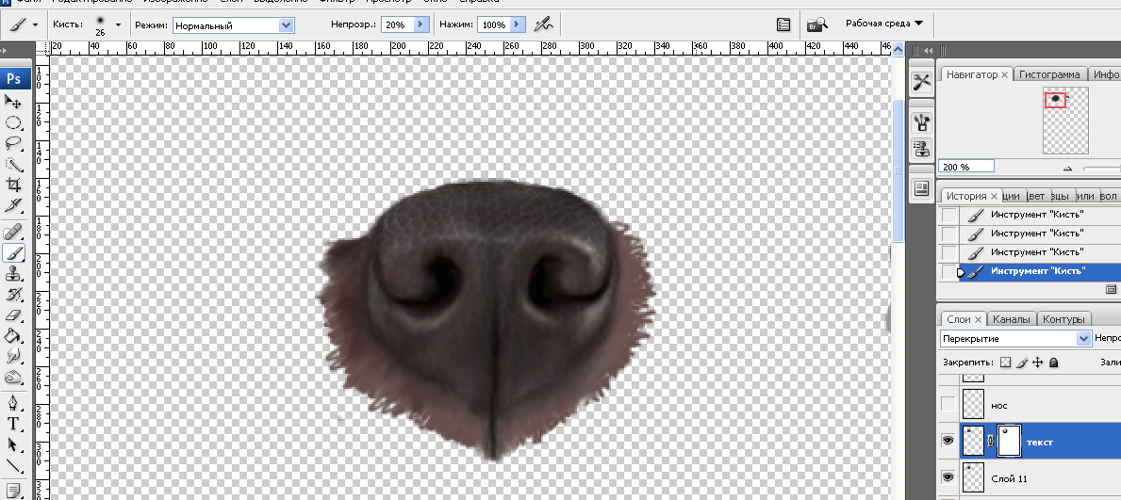1121x500 pixels.
Task: Open the Рабочая среда workspace menu
Action: coord(883,23)
